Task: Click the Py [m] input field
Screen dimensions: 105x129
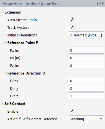Action: (x=86, y=58)
